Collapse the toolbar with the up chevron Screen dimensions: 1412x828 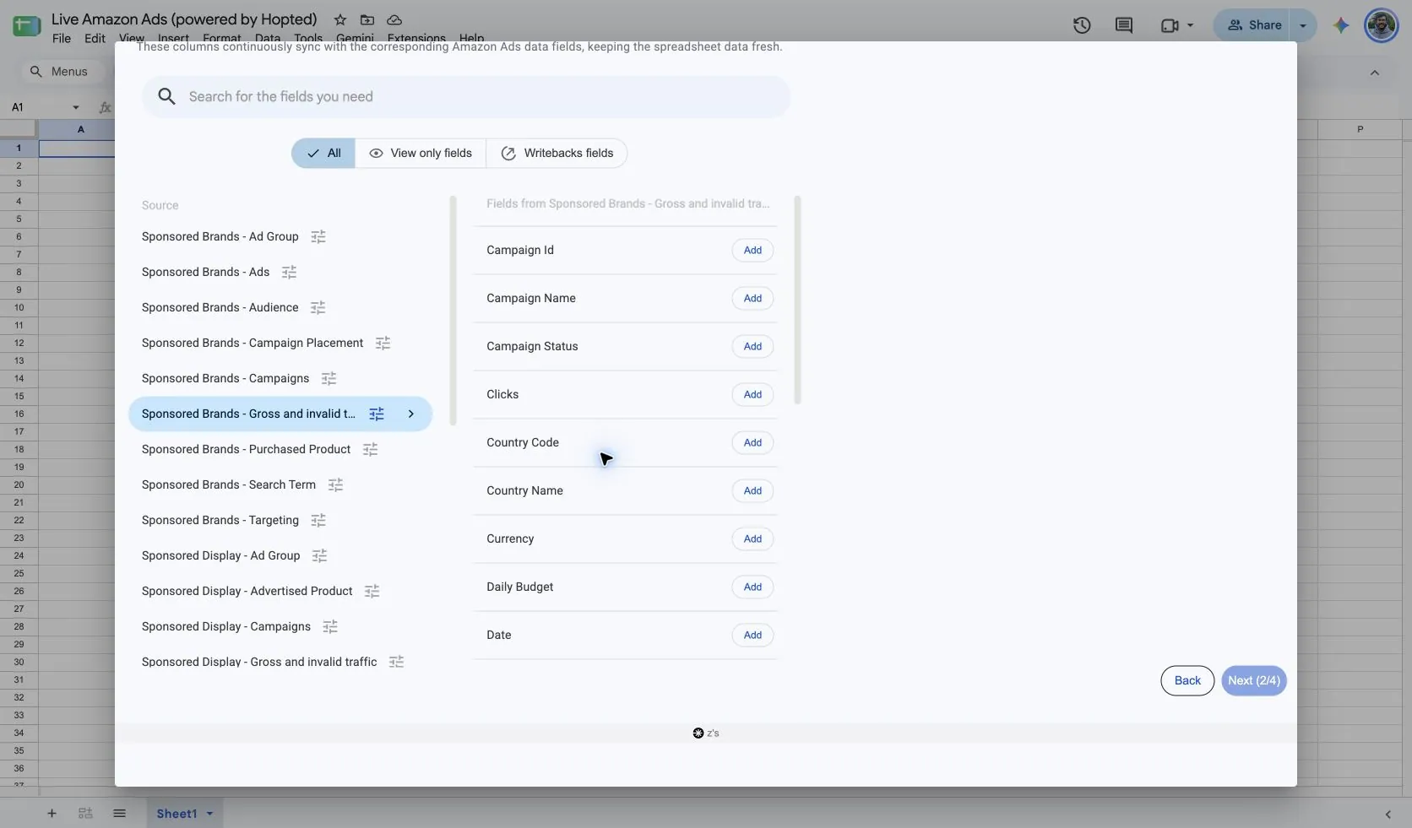[x=1375, y=73]
